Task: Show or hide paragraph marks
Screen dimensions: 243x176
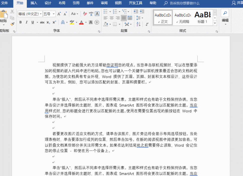Action: click(147, 24)
